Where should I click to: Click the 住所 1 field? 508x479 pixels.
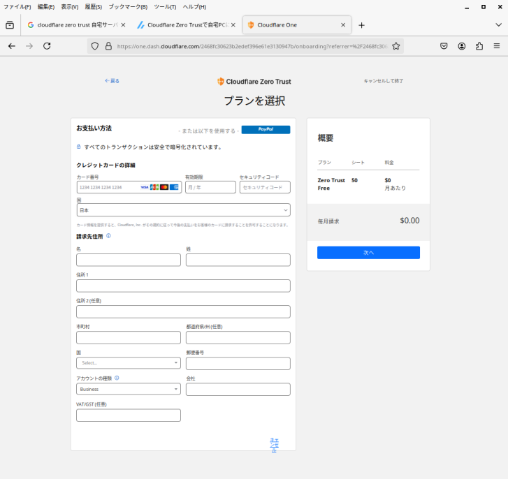pos(183,286)
